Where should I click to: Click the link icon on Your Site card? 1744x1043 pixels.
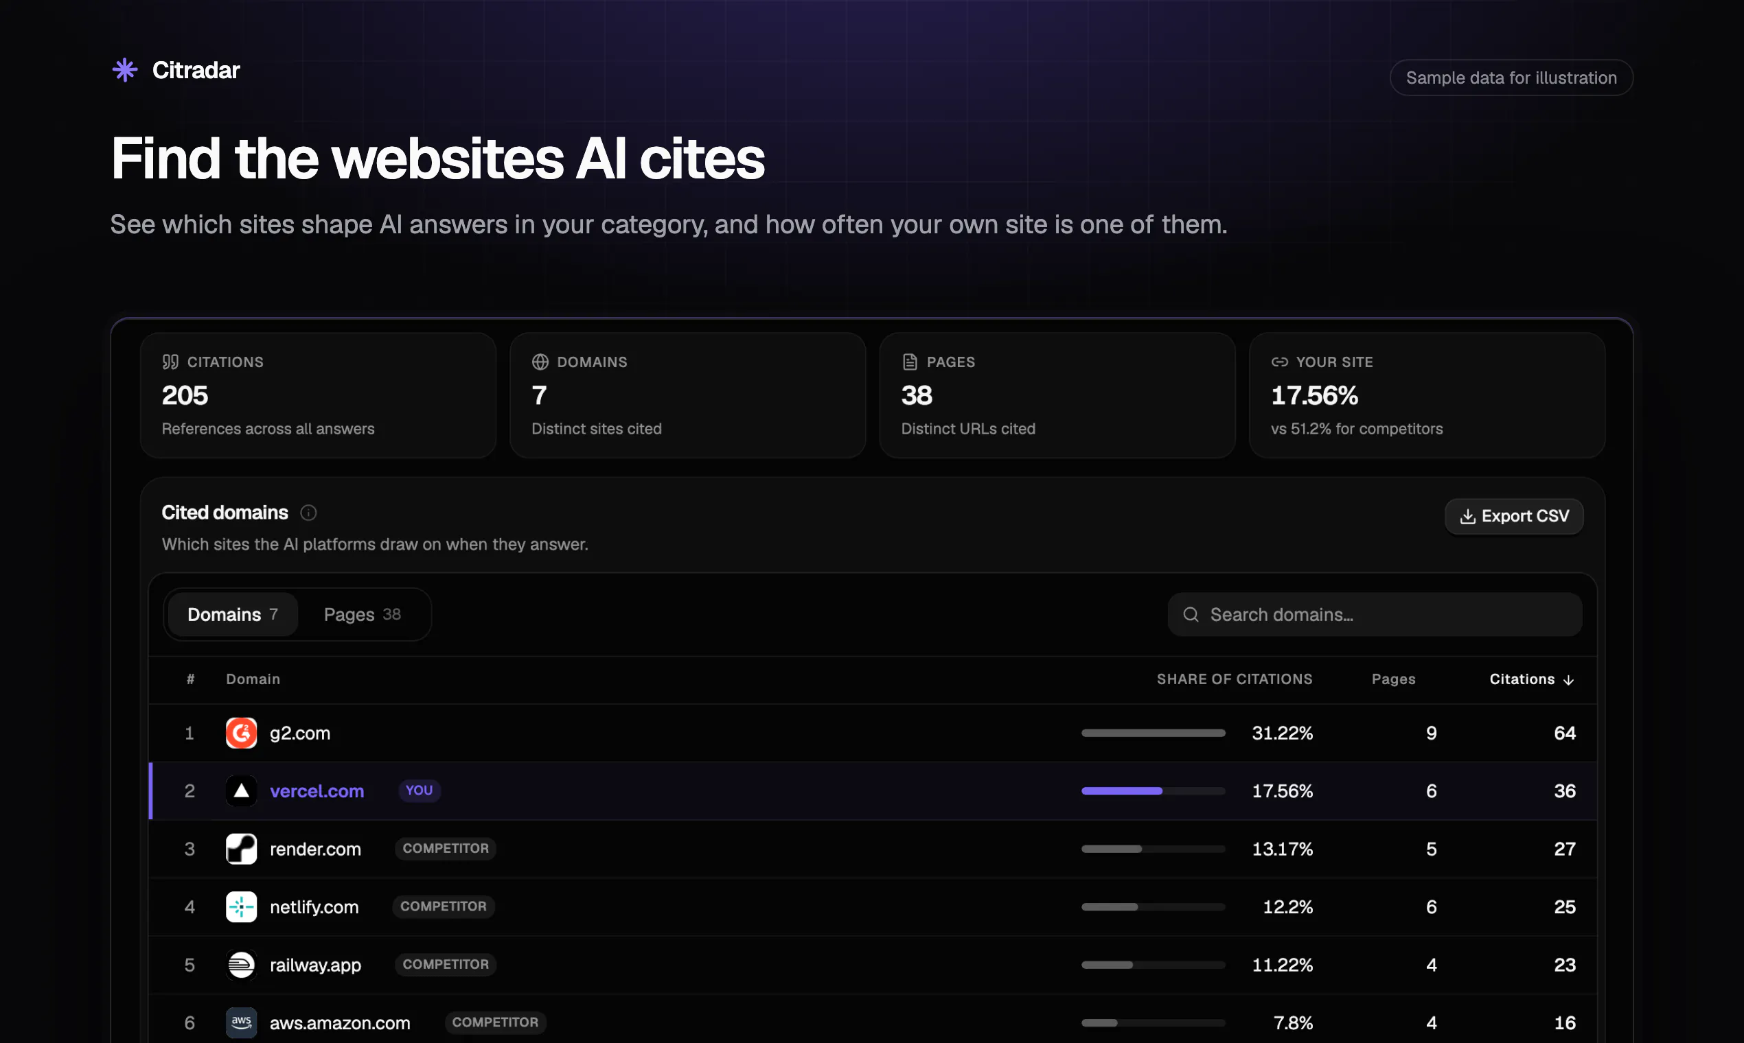point(1279,362)
